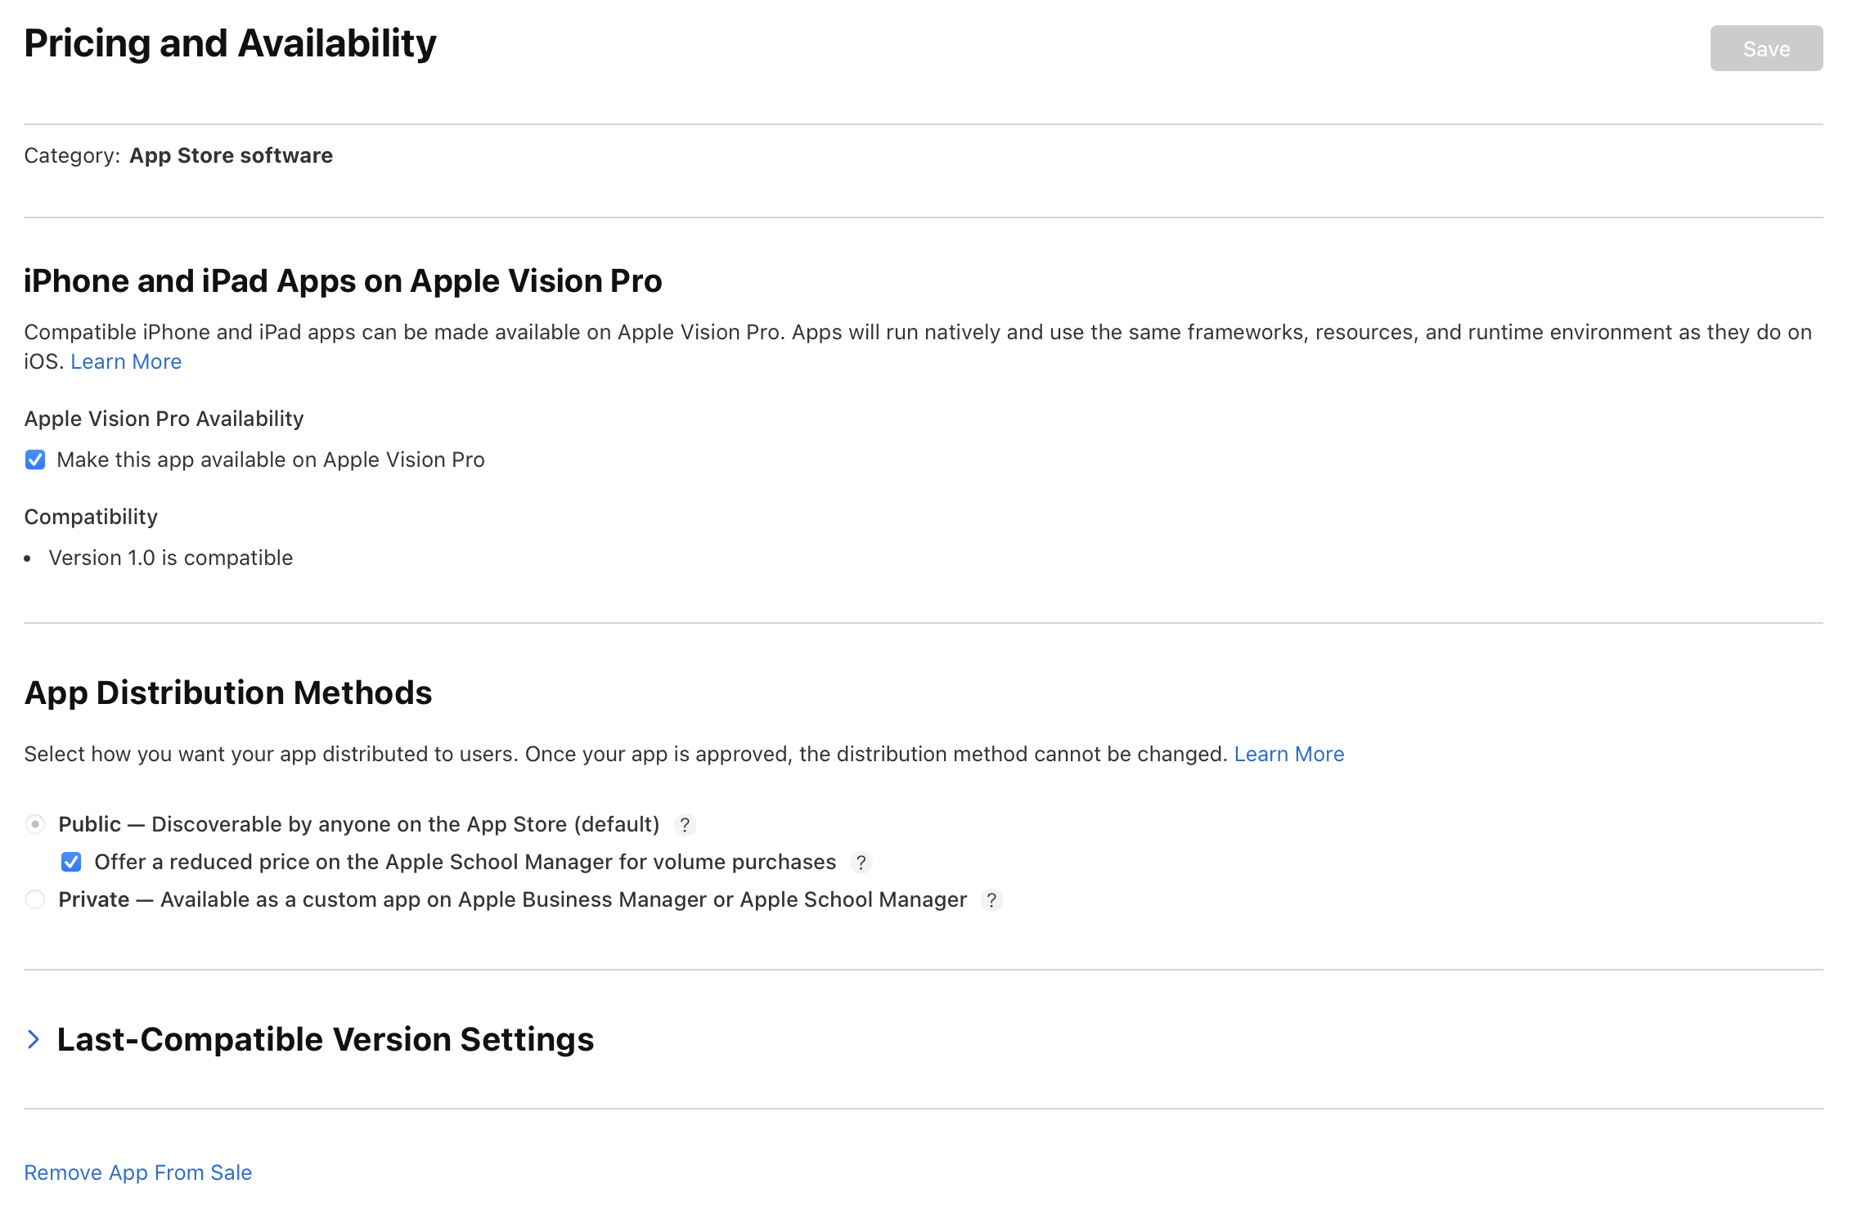1852x1215 pixels.
Task: Click the Compatibility section label
Action: [x=91, y=516]
